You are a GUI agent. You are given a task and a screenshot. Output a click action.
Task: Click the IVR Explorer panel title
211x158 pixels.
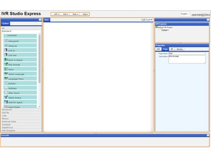[x=161, y=24]
